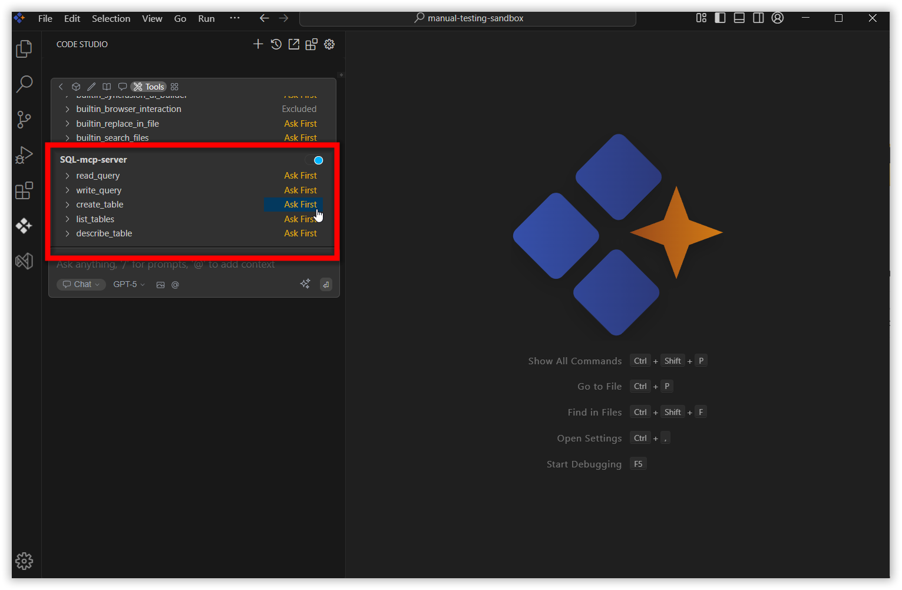Select the list_tables tool name
This screenshot has height=590, width=902.
coord(95,219)
